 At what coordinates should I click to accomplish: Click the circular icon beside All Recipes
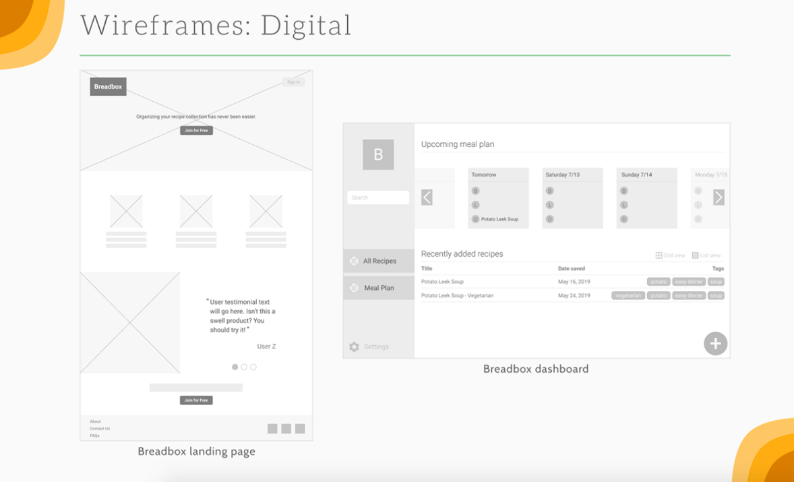coord(353,260)
